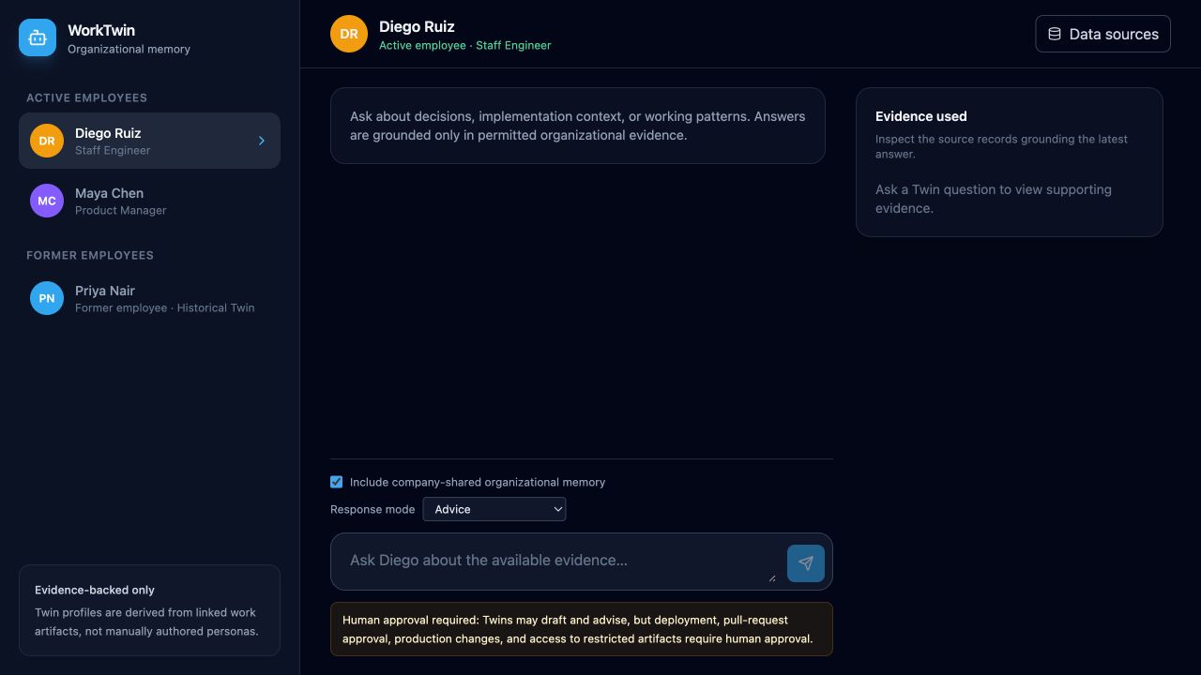The width and height of the screenshot is (1201, 675).
Task: Click Priya Nair's PN avatar
Action: [x=47, y=298]
